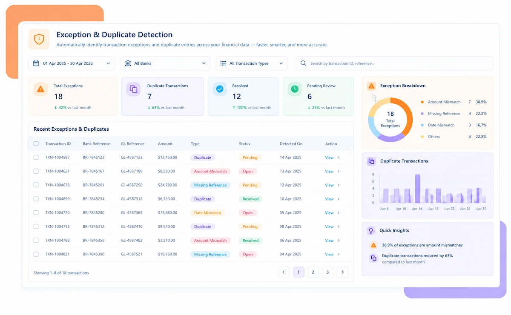The image size is (511, 315).
Task: Click the shield alert icon beside the page title
Action: tap(39, 39)
